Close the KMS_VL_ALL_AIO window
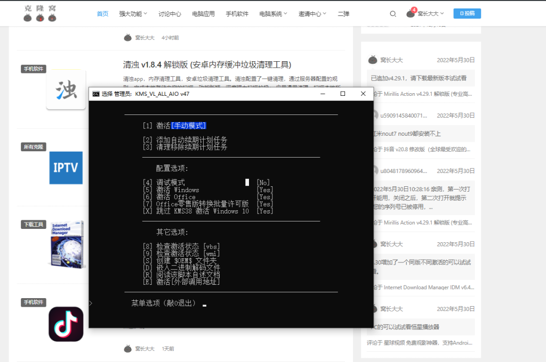Viewport: 546px width, 362px height. [x=363, y=94]
